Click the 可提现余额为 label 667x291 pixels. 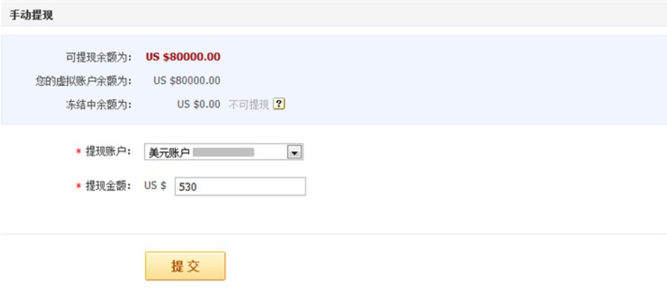[99, 57]
